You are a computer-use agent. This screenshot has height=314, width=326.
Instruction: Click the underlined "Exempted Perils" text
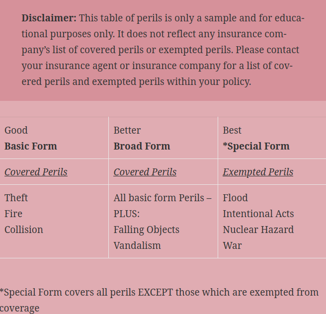[258, 172]
